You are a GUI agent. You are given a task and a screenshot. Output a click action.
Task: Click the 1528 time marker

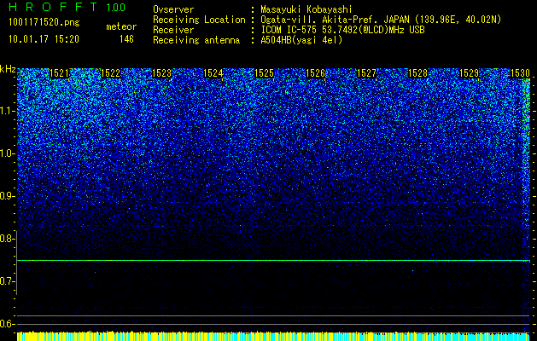pos(418,73)
